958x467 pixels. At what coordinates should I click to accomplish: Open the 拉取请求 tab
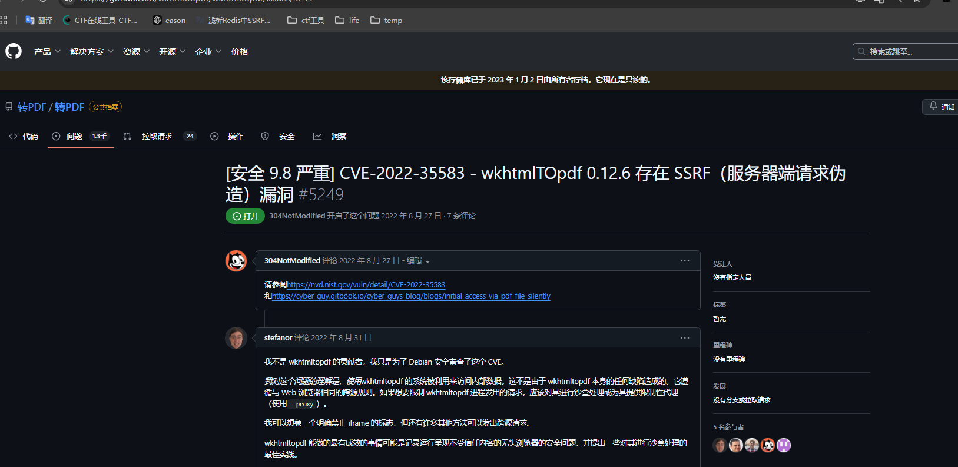pyautogui.click(x=160, y=136)
